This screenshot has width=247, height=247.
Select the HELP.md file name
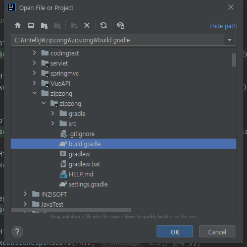(81, 174)
